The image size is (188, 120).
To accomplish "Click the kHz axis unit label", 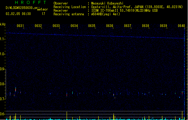I will tap(3, 24).
